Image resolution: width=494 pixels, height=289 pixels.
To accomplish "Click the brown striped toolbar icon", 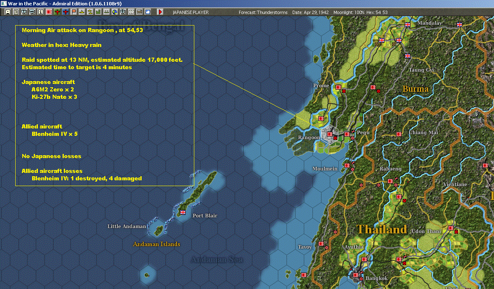I will 139,12.
